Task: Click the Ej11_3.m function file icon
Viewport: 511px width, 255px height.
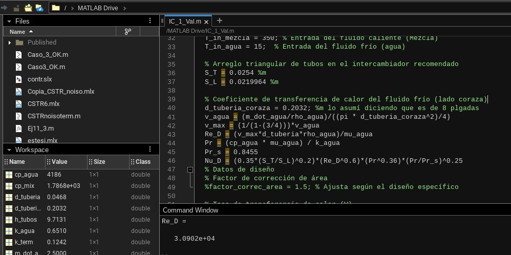Action: [19, 129]
